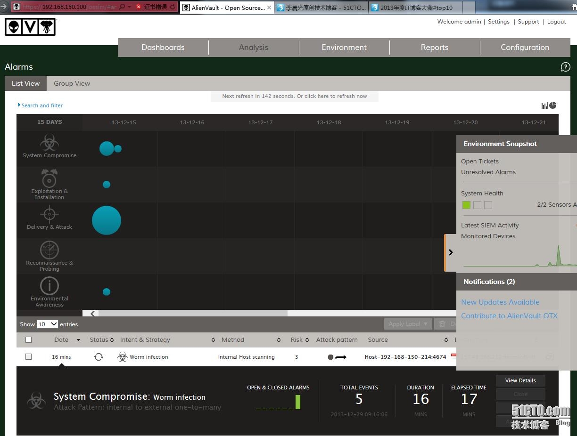The image size is (577, 436).
Task: Click the Exploitation & Installation bubble
Action: pos(107,185)
